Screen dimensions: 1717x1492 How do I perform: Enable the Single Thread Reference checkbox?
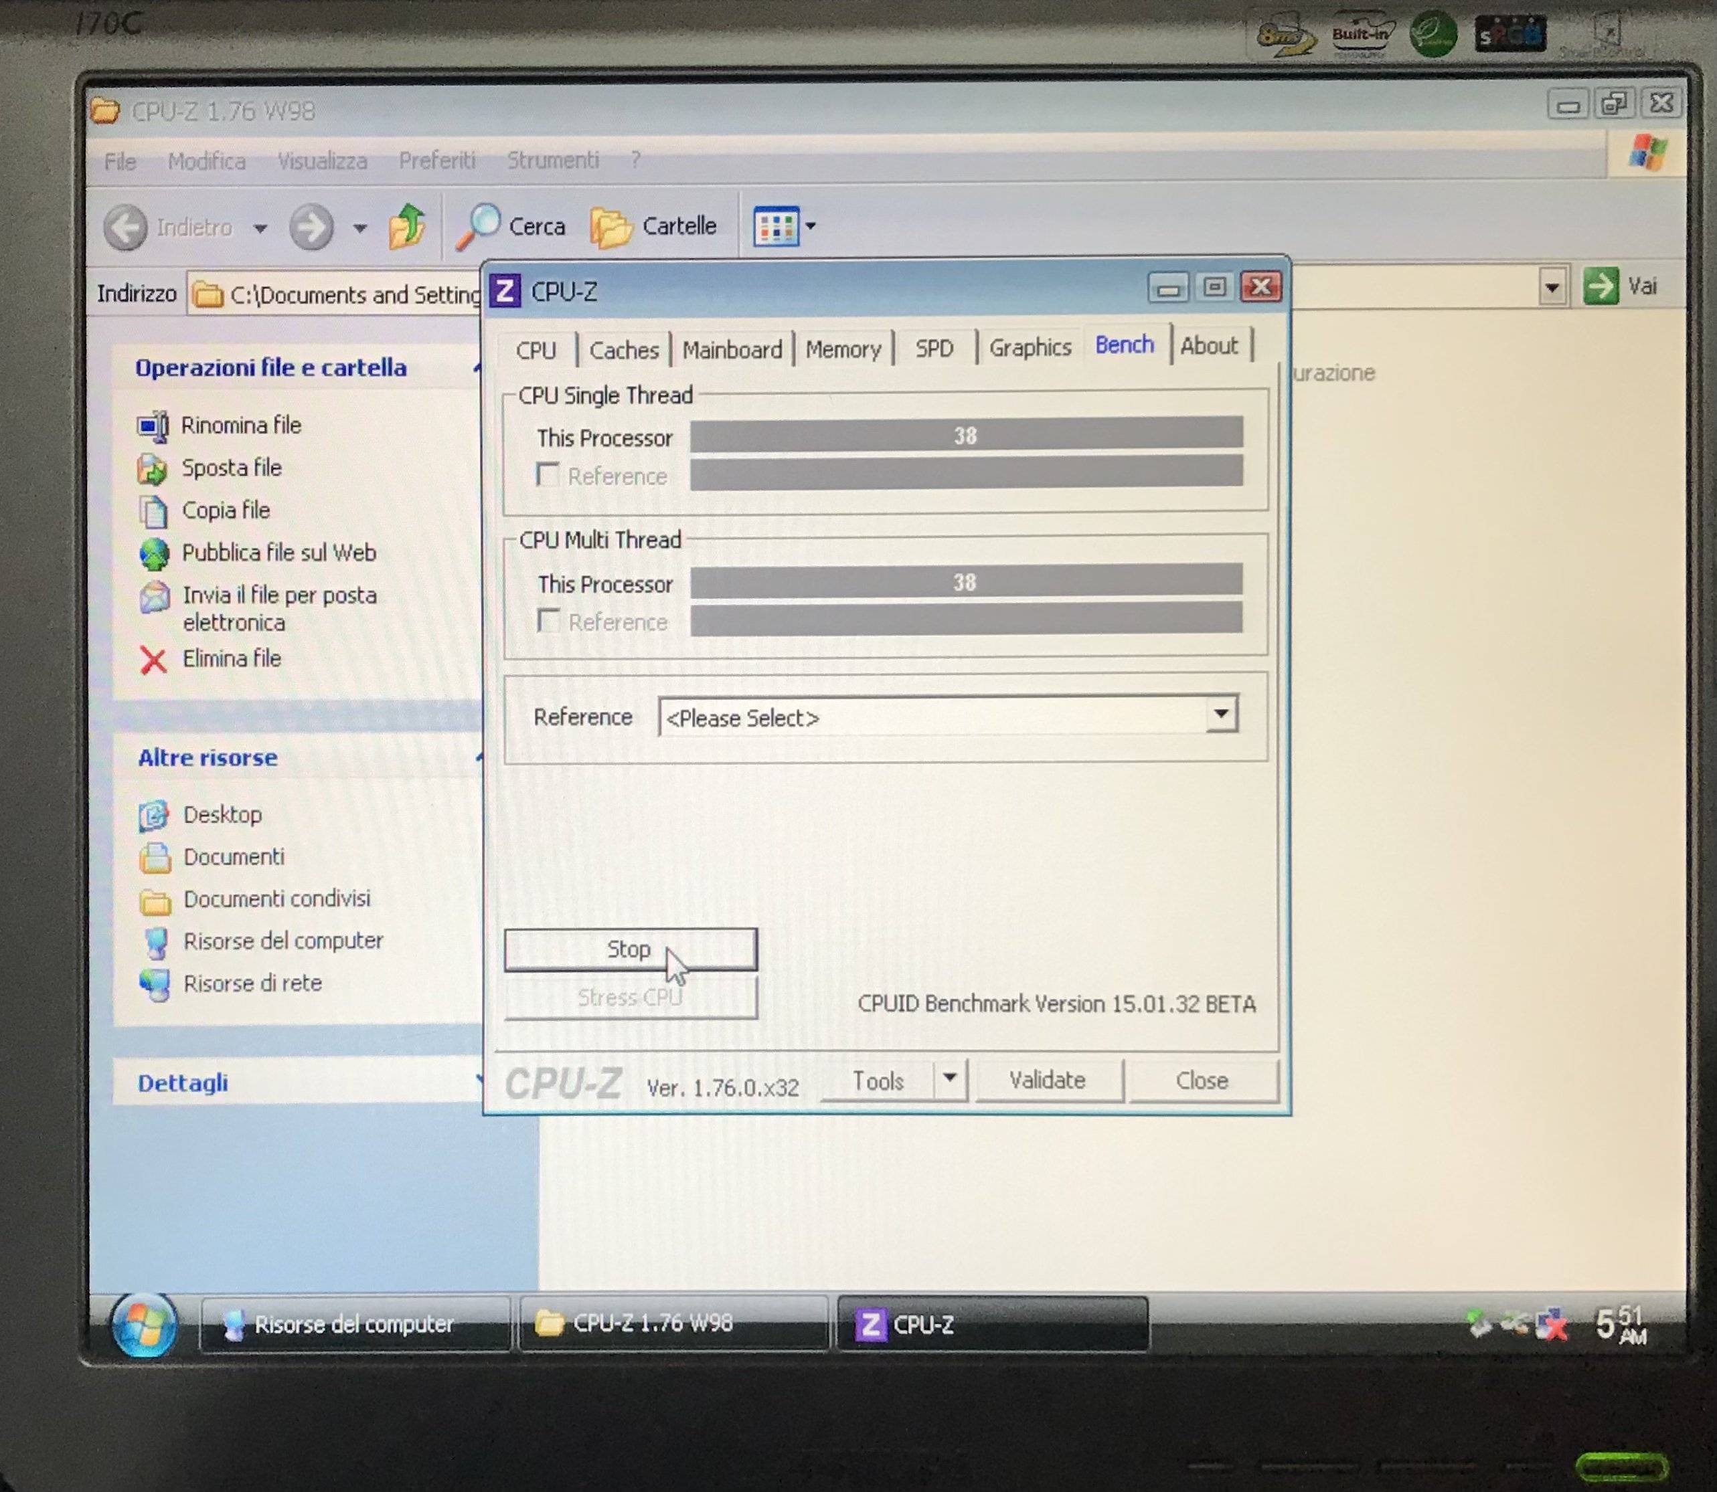[x=548, y=476]
